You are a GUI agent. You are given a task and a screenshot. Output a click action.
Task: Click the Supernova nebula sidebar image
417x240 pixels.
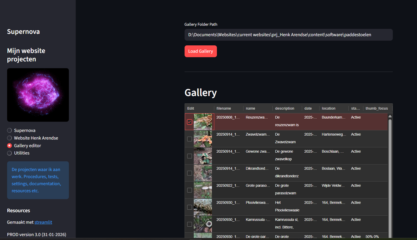(x=38, y=95)
